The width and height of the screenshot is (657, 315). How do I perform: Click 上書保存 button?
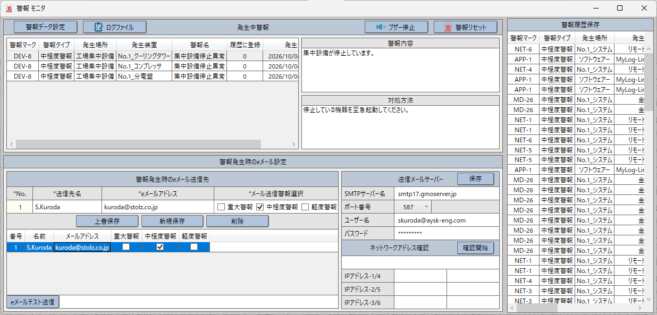click(x=107, y=221)
